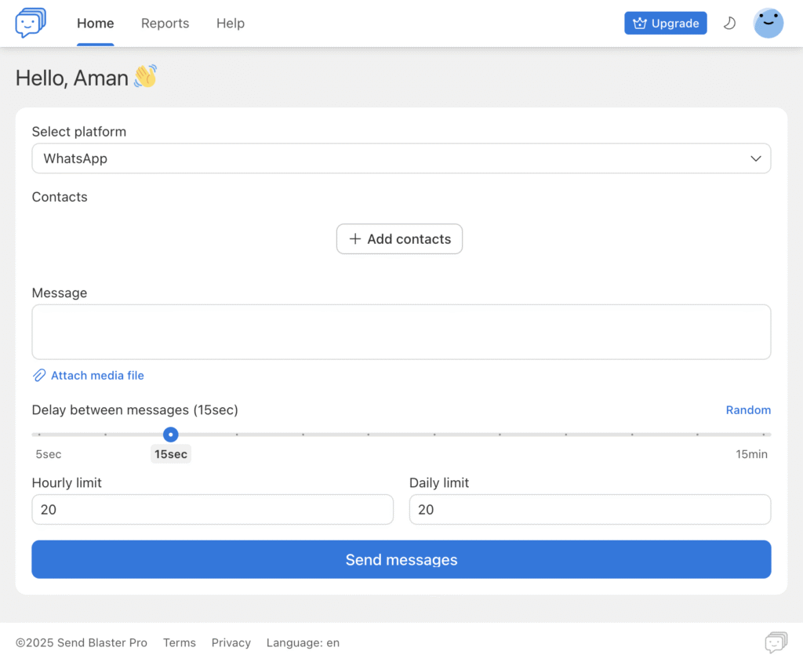
Task: Open the Privacy link in the footer
Action: 231,642
